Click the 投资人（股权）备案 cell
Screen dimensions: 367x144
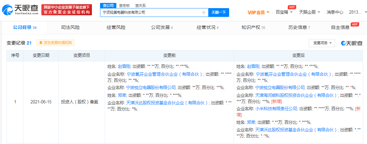click(x=82, y=102)
